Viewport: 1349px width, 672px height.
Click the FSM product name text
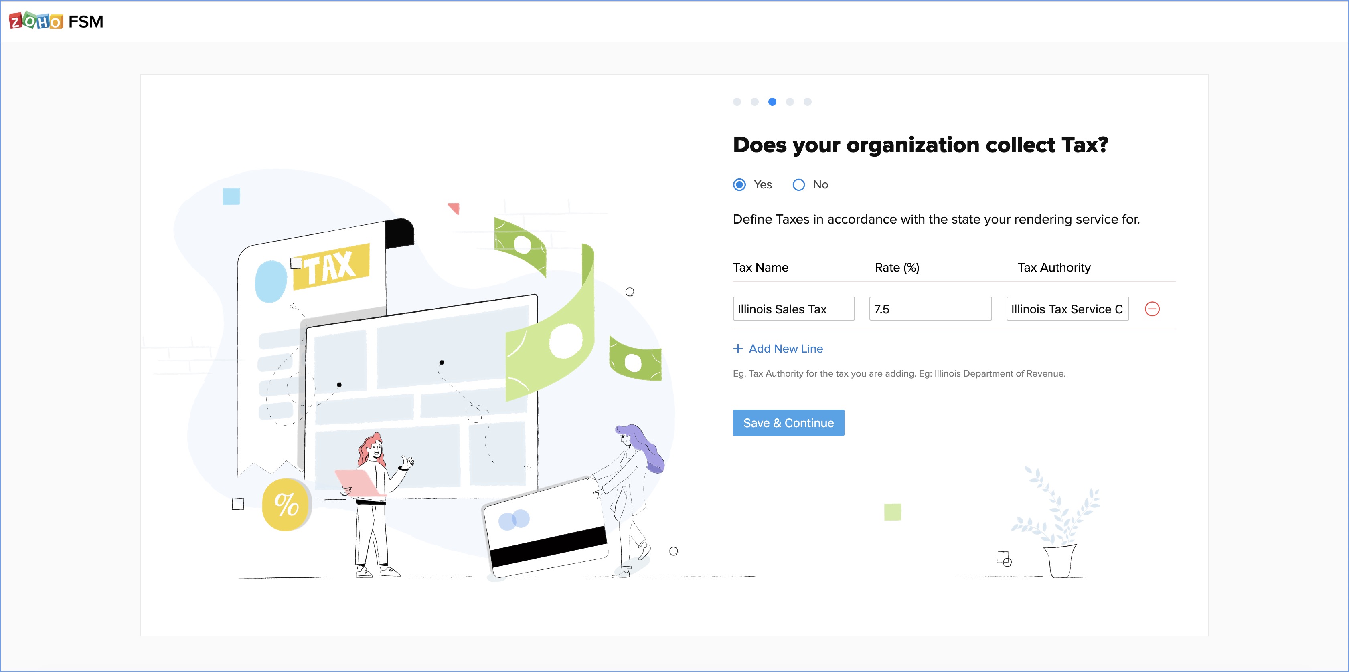(x=86, y=22)
